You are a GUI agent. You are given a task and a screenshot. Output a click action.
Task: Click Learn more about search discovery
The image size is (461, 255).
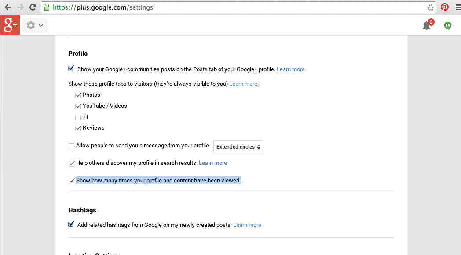[x=213, y=163]
